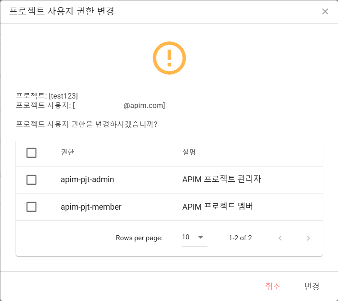Image resolution: width=338 pixels, height=301 pixels.
Task: Close the dialog with the X icon
Action: pyautogui.click(x=325, y=11)
